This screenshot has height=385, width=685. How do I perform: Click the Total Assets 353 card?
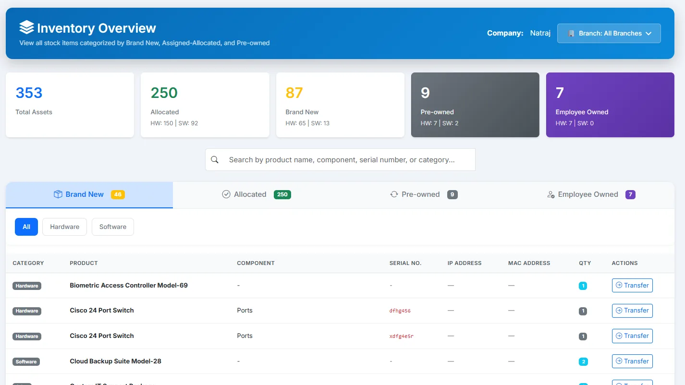[70, 105]
